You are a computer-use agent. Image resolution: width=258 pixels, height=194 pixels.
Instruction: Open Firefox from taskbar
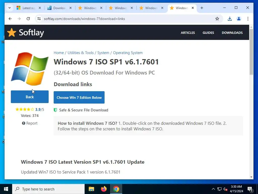point(104,189)
